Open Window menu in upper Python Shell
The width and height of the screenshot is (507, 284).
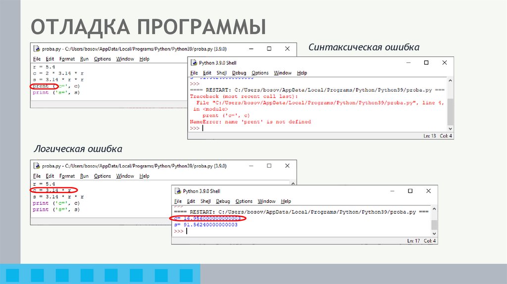(283, 73)
